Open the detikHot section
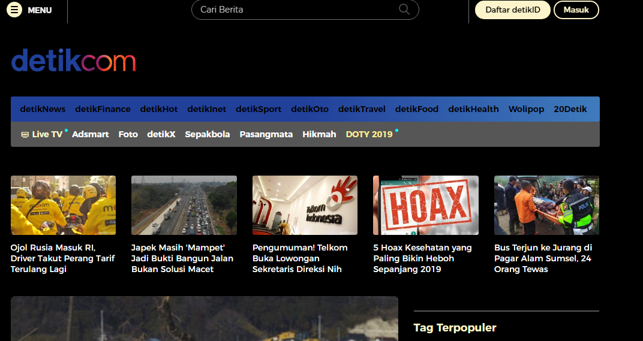The image size is (643, 341). click(x=159, y=109)
